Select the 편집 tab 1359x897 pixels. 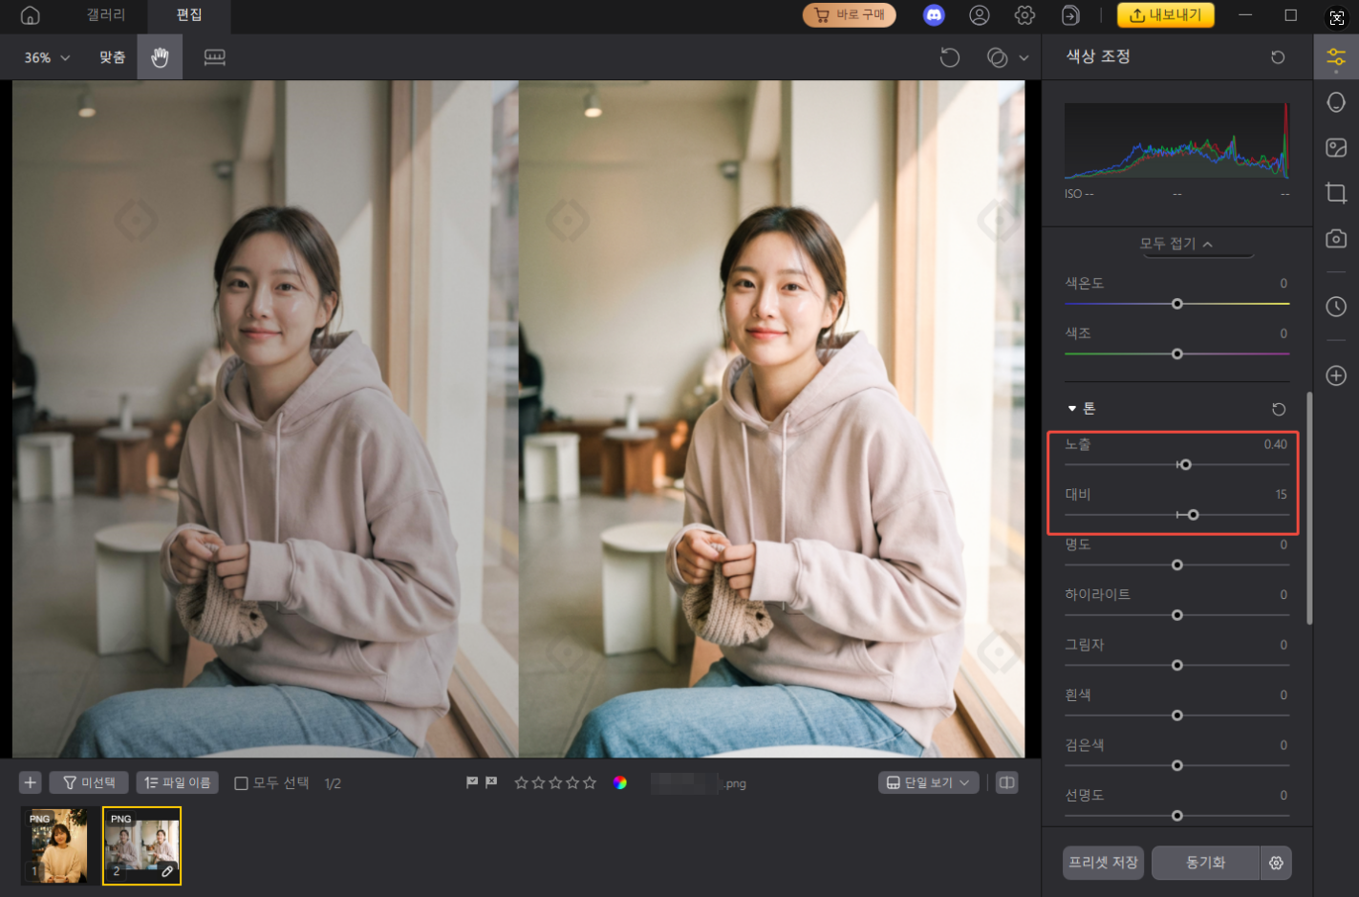(x=189, y=15)
